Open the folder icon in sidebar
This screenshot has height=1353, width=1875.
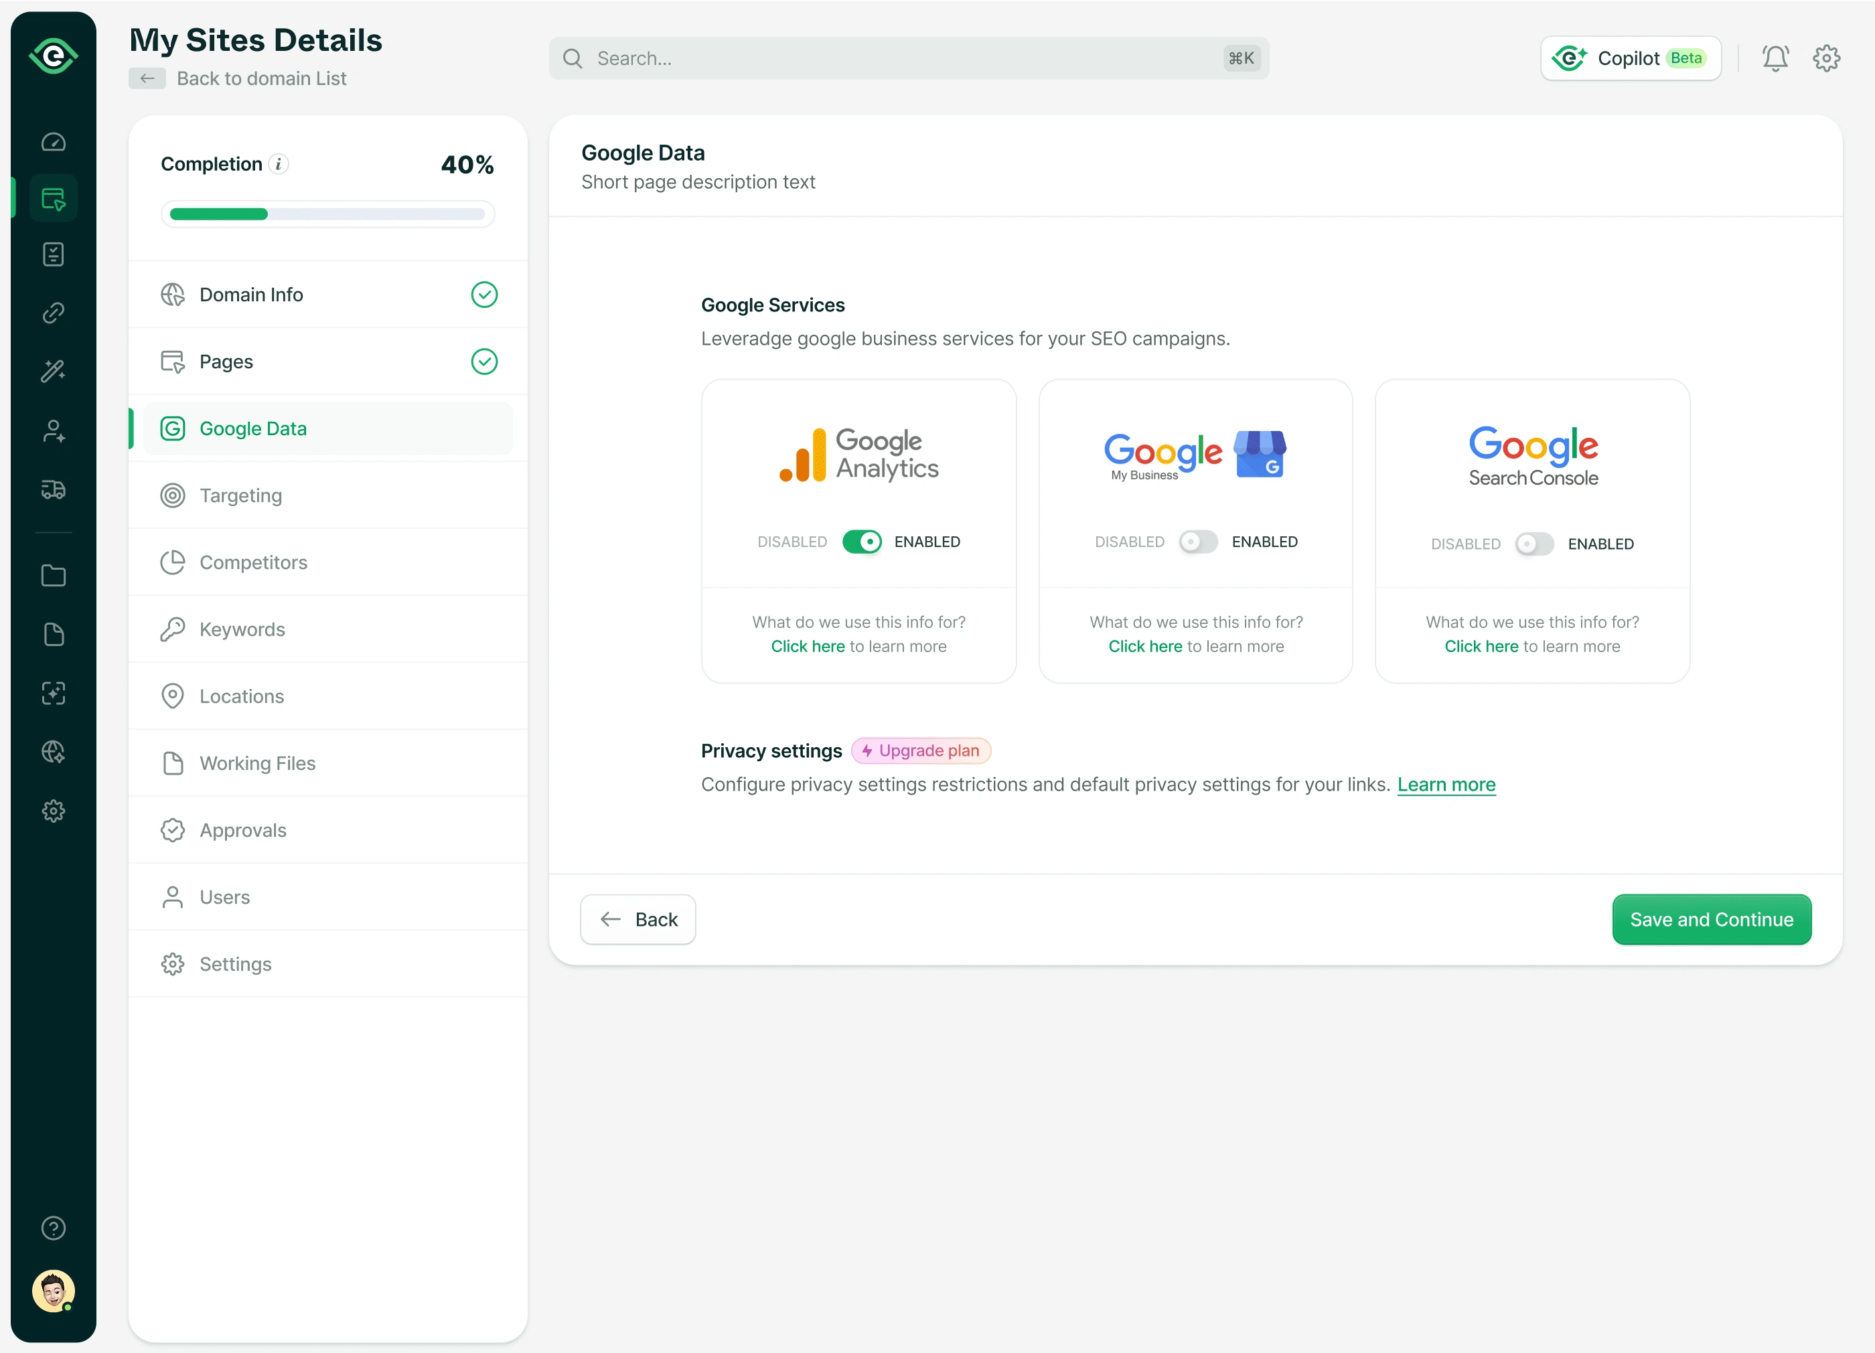click(54, 575)
